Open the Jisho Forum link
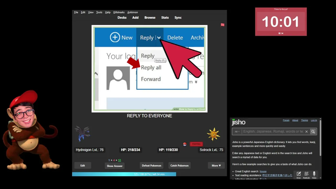The image size is (336, 189). (x=286, y=120)
